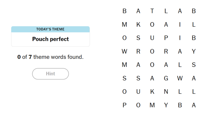Tap the letter M between O and Y
Image resolution: width=211 pixels, height=122 pixels.
tap(152, 105)
